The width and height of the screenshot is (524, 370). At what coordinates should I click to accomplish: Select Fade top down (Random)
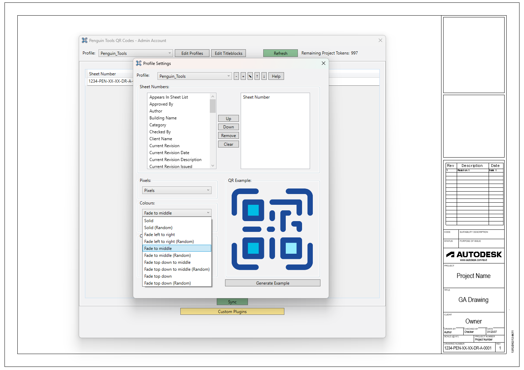pos(177,283)
